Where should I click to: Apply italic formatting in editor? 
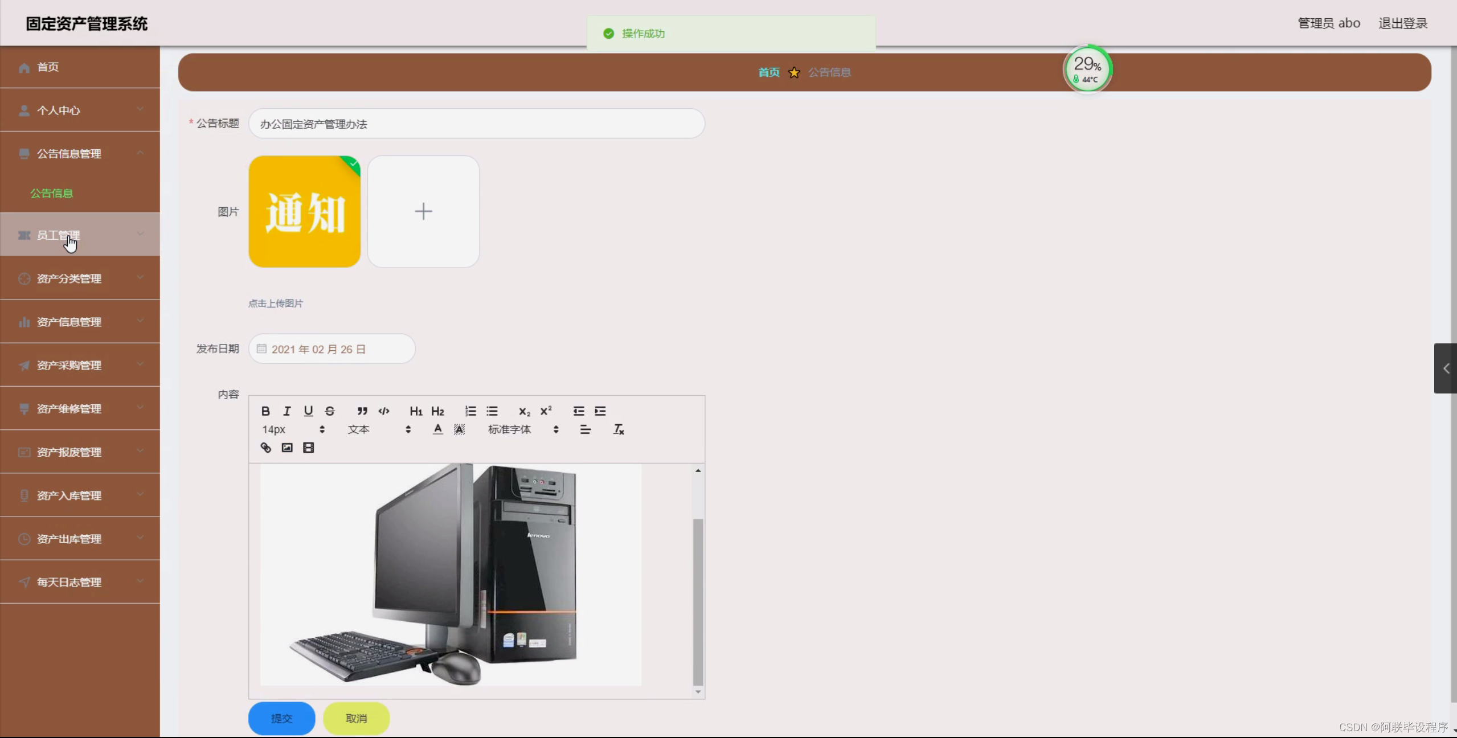[287, 411]
